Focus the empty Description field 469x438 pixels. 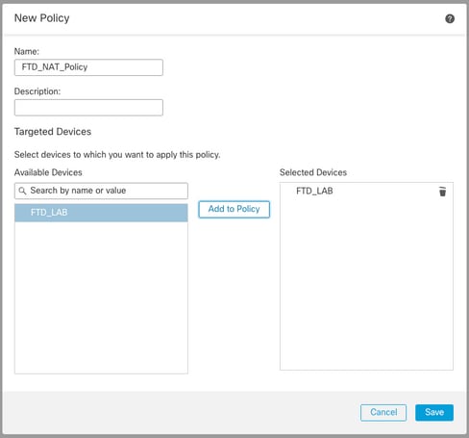[x=88, y=108]
